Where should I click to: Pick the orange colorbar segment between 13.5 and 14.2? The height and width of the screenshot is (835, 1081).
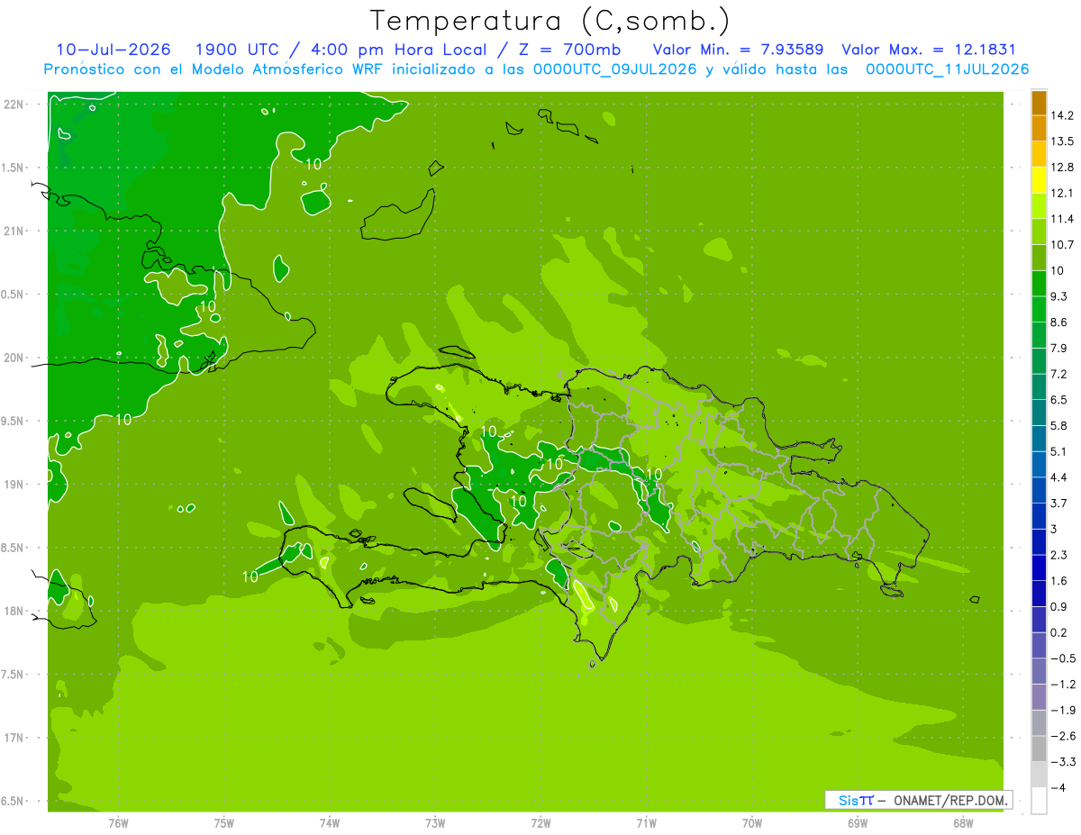click(1039, 128)
